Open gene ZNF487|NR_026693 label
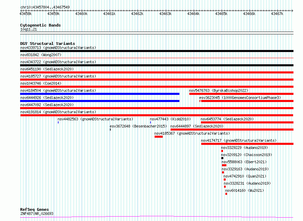This screenshot has width=303, height=221. coord(37,214)
